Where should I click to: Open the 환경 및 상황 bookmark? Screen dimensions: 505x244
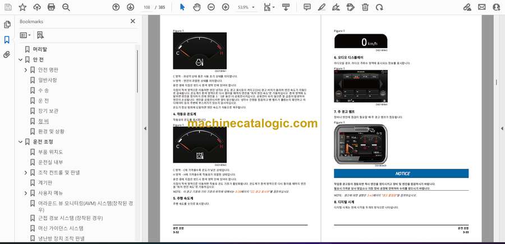tap(51, 132)
